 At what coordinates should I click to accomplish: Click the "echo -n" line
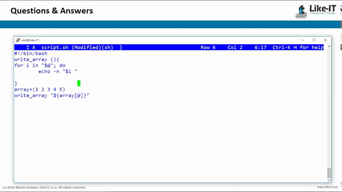pyautogui.click(x=58, y=71)
